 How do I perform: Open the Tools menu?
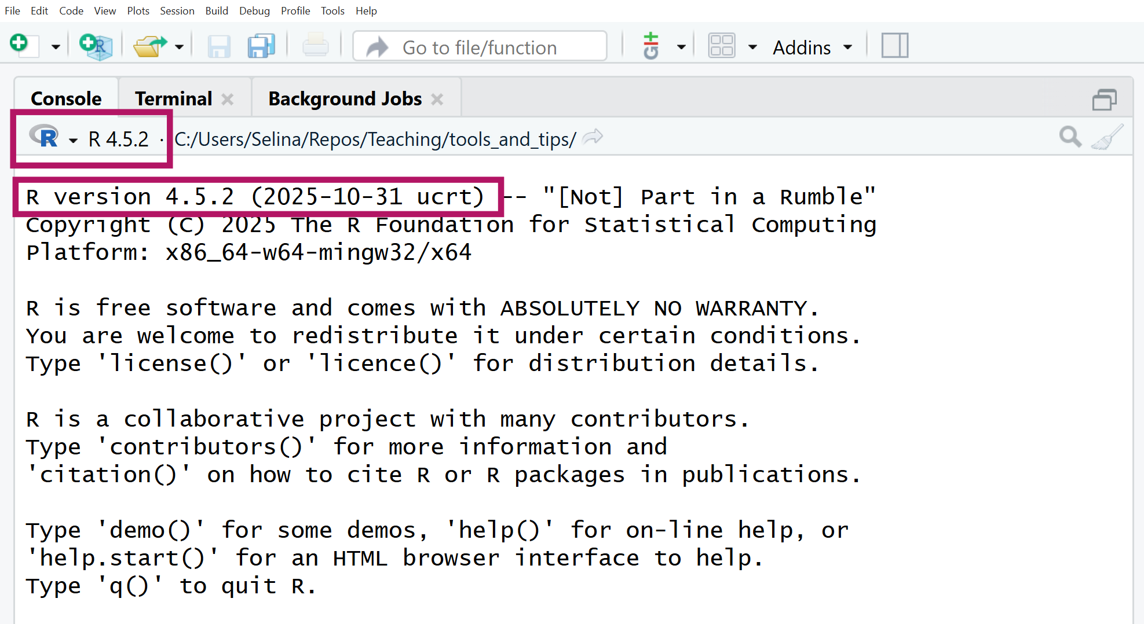pos(332,10)
